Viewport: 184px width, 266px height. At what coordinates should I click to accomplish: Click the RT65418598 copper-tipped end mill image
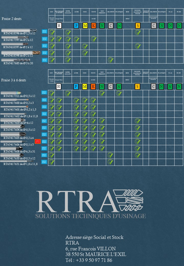[x=21, y=53]
